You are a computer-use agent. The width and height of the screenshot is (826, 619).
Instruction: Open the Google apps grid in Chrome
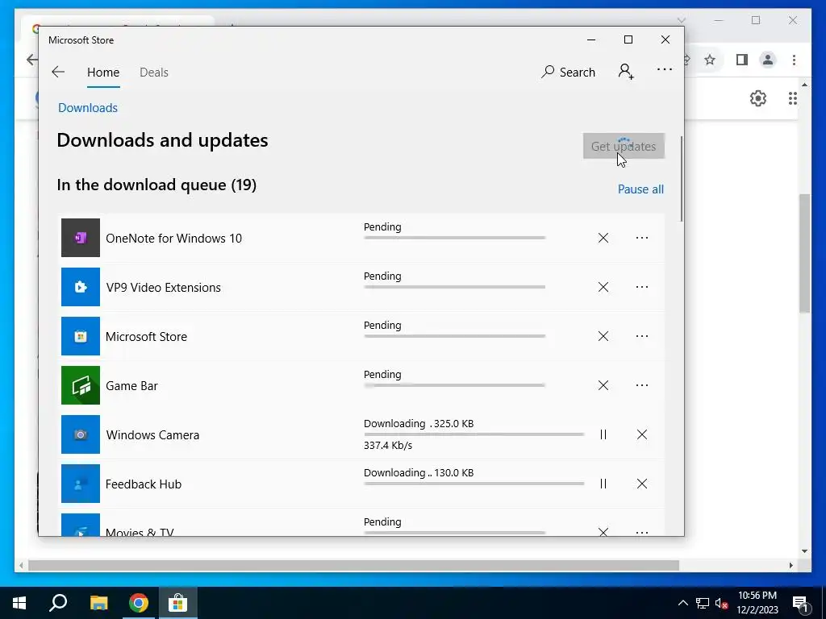coord(792,98)
